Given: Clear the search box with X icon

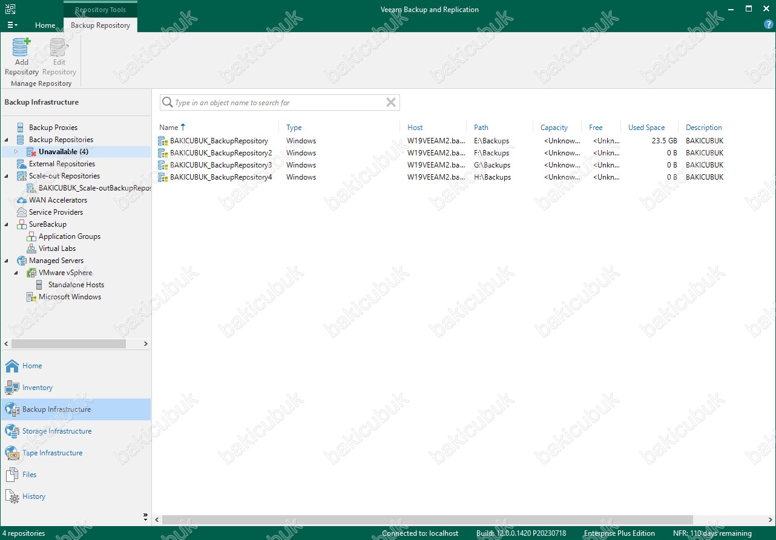Looking at the screenshot, I should pos(391,103).
